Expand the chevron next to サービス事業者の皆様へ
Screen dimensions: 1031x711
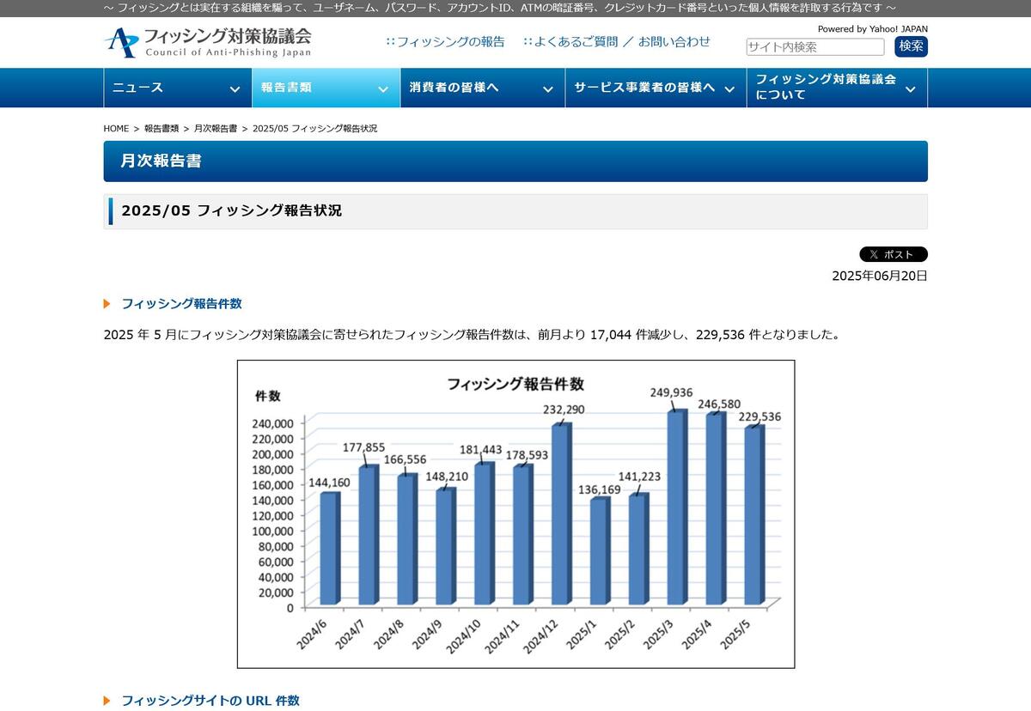pyautogui.click(x=729, y=88)
